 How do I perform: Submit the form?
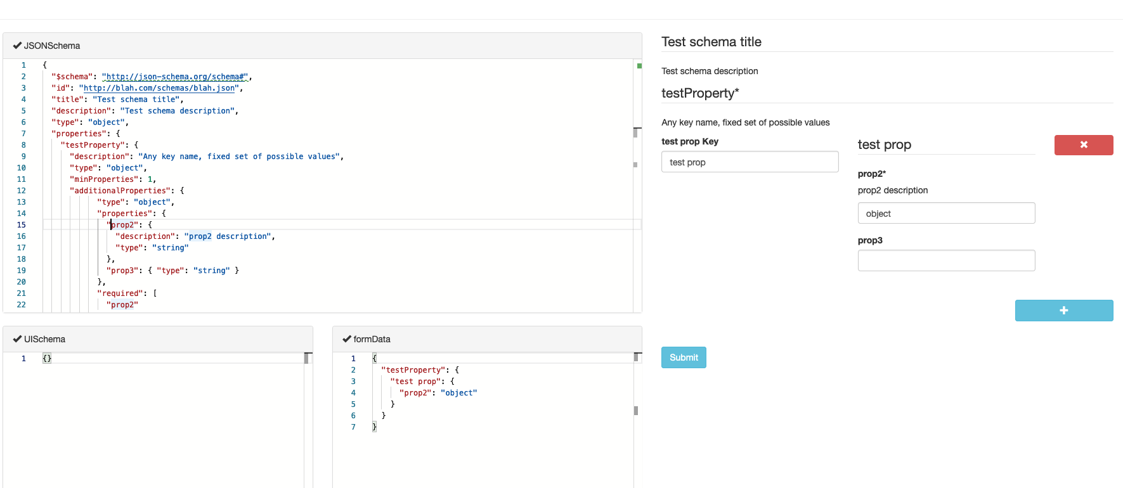(683, 357)
